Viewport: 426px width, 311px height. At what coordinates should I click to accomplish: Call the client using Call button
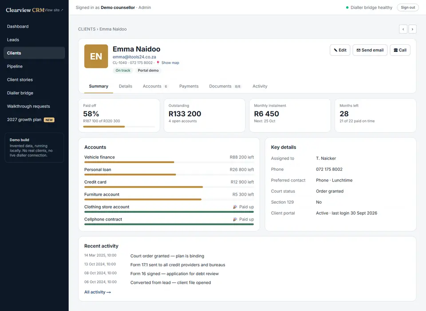point(400,50)
